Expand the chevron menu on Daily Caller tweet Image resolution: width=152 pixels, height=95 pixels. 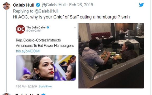(x=75, y=28)
